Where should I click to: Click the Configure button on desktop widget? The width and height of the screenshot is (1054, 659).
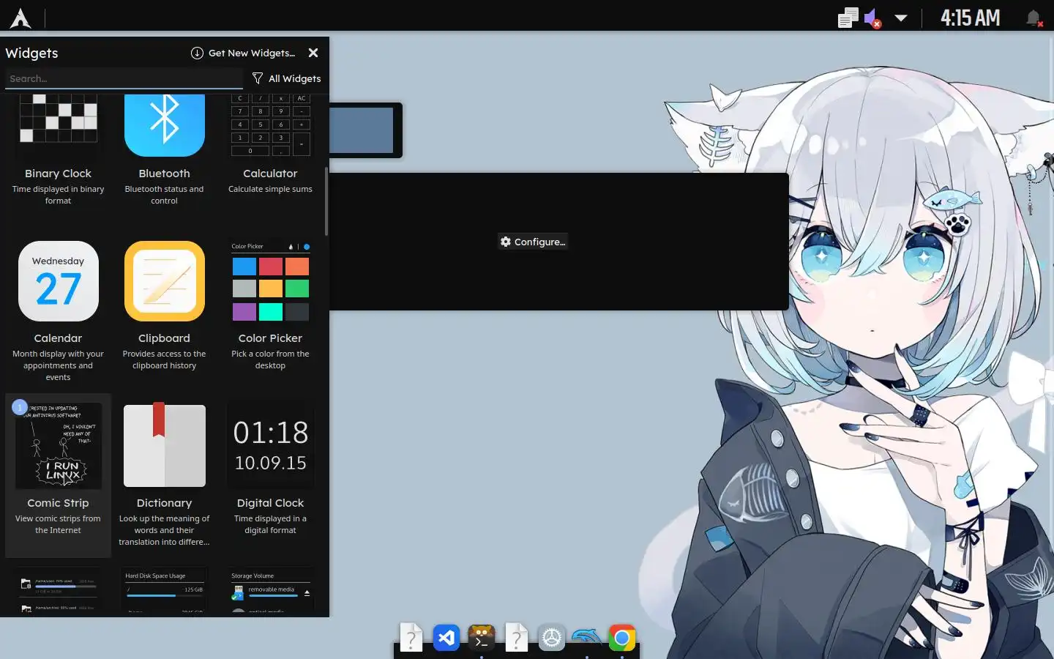coord(533,242)
